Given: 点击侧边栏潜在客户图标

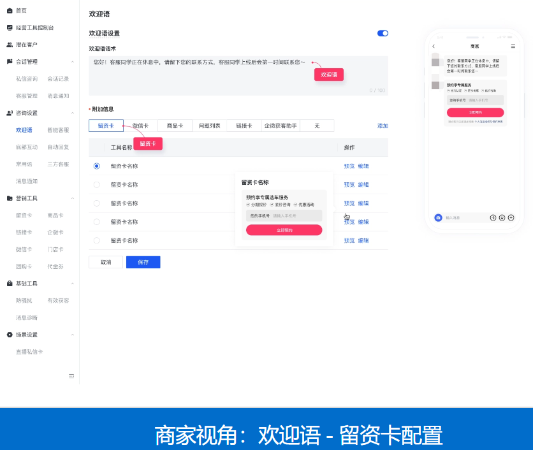Looking at the screenshot, I should click(9, 45).
